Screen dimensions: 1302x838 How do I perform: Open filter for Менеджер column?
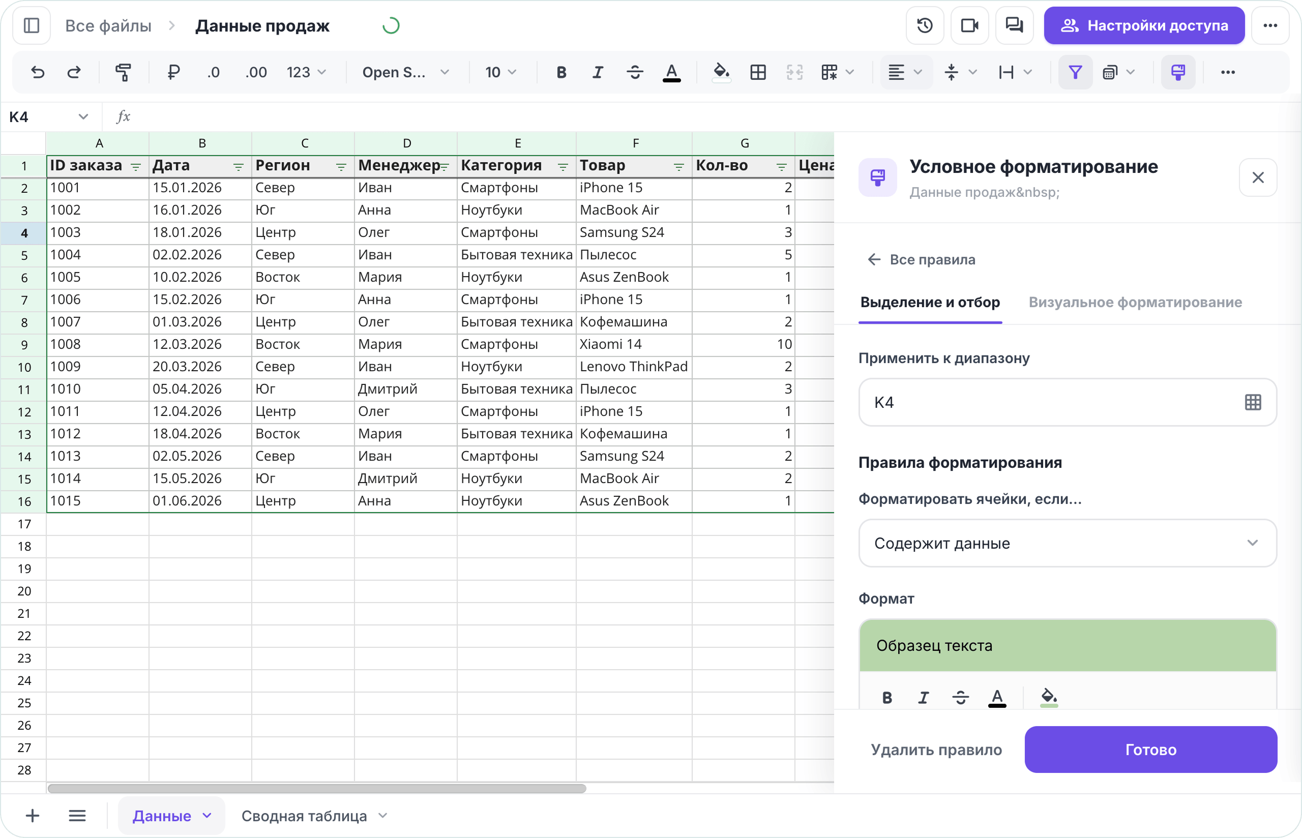tap(445, 167)
